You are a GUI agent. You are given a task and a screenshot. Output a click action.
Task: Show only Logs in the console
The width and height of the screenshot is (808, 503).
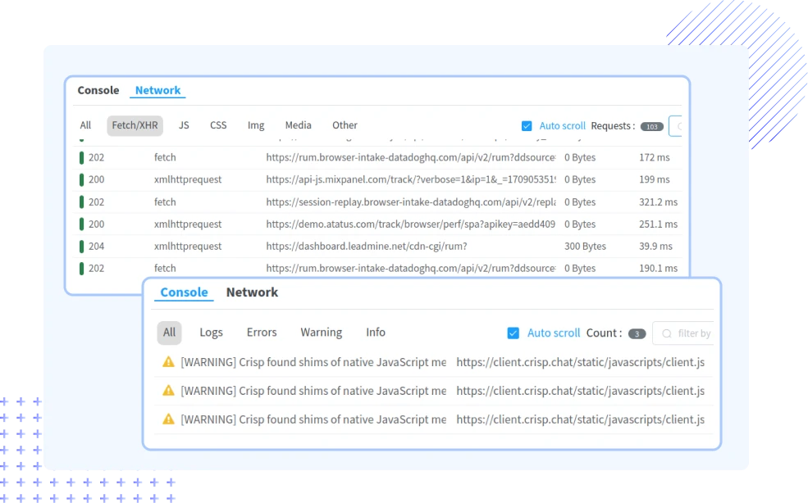pyautogui.click(x=212, y=333)
